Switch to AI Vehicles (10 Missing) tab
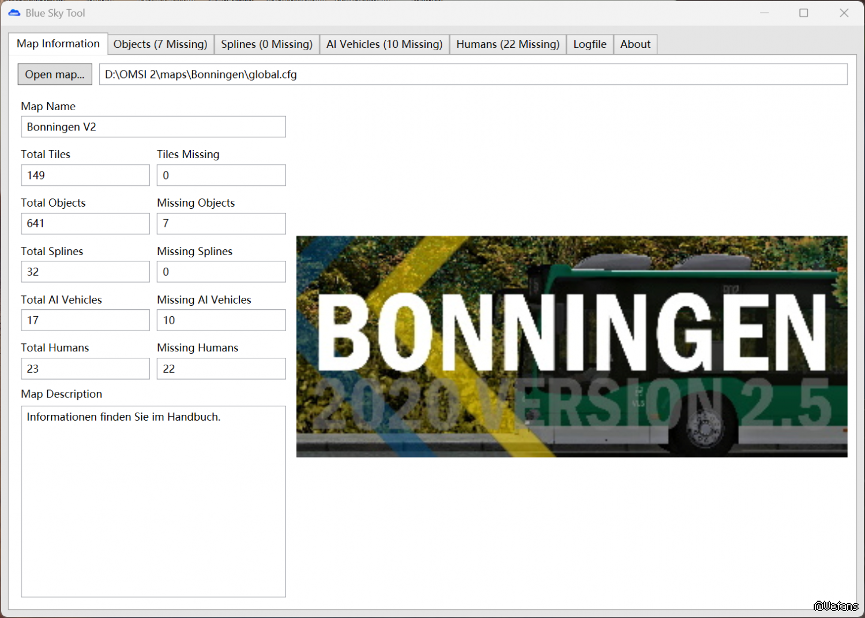The image size is (865, 618). pyautogui.click(x=384, y=44)
